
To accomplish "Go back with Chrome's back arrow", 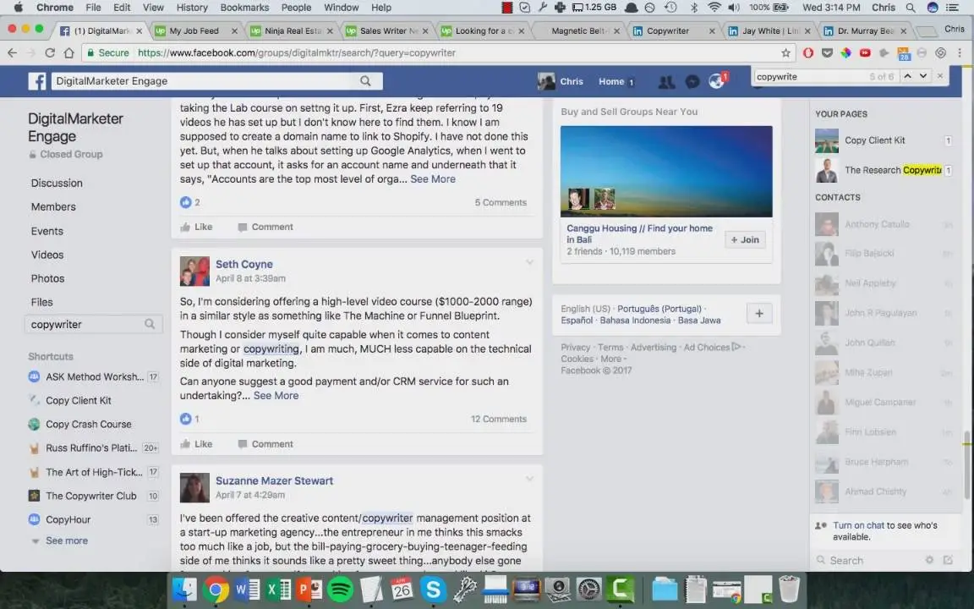I will 13,52.
